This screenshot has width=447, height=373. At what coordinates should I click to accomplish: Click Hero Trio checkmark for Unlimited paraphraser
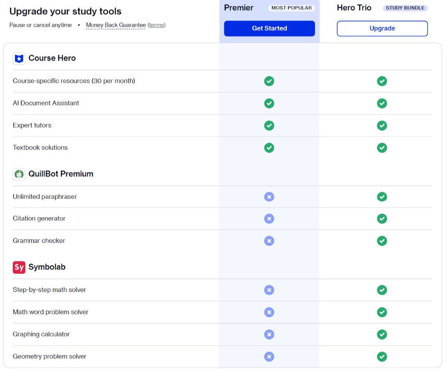(382, 197)
